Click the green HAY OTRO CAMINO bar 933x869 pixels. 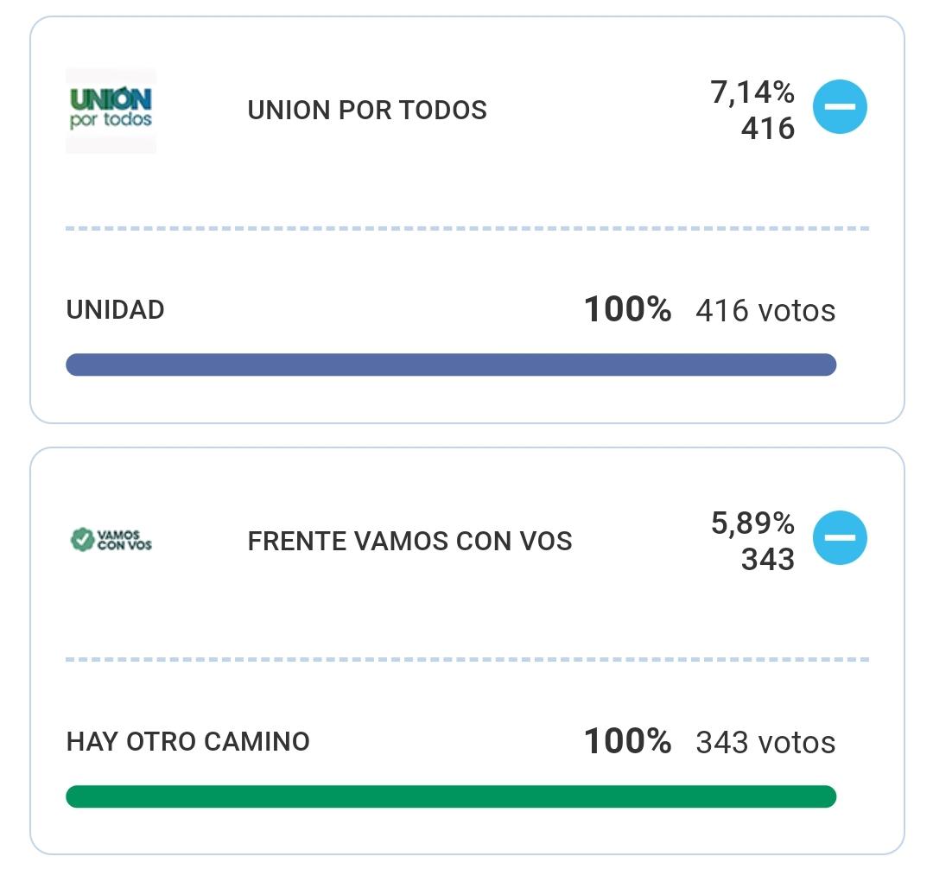click(451, 796)
